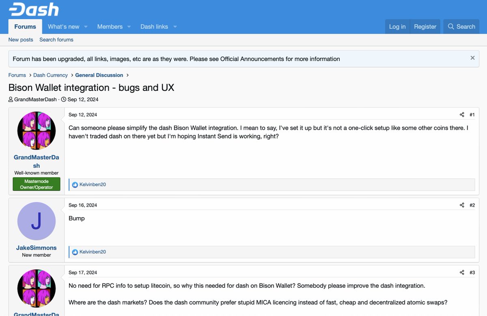
Task: Open New posts sub-navigation link
Action: 21,40
